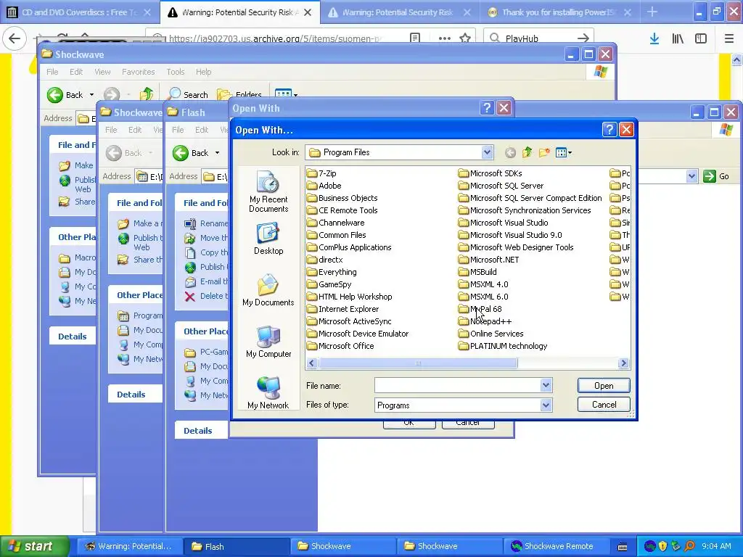Toggle Firefox sidebar icon
743x557 pixels.
coord(701,38)
